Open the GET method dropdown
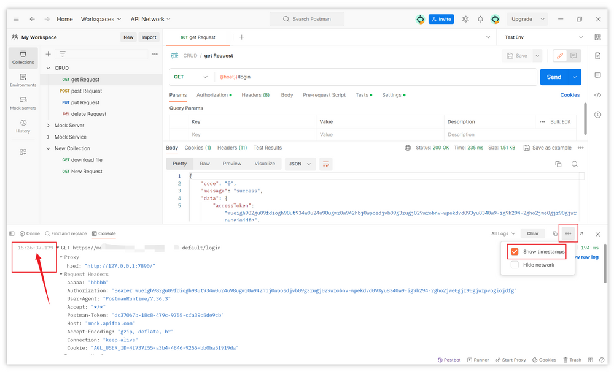This screenshot has height=372, width=614. pos(191,77)
